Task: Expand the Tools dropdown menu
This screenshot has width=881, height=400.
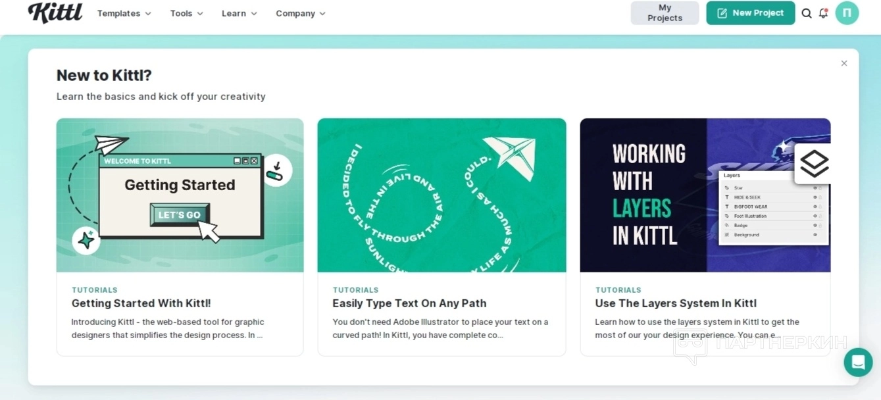Action: (x=186, y=13)
